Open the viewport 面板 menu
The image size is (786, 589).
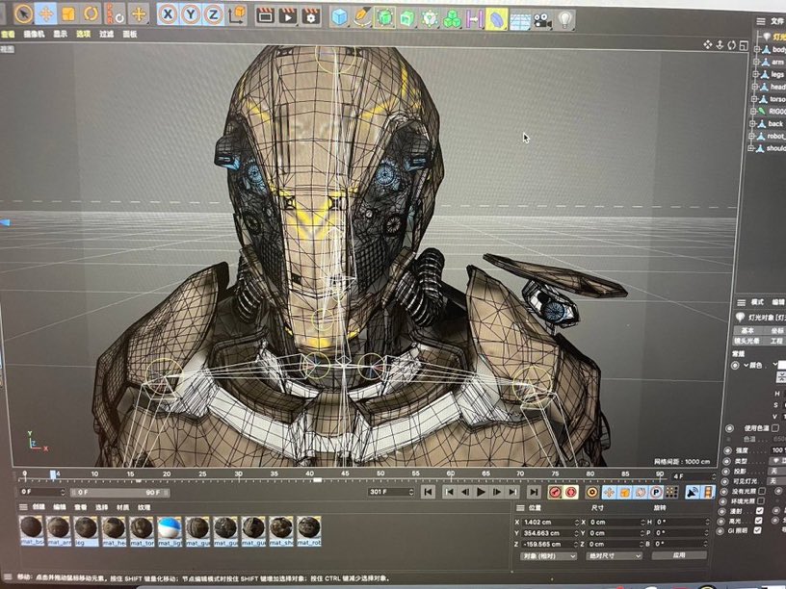pyautogui.click(x=130, y=34)
